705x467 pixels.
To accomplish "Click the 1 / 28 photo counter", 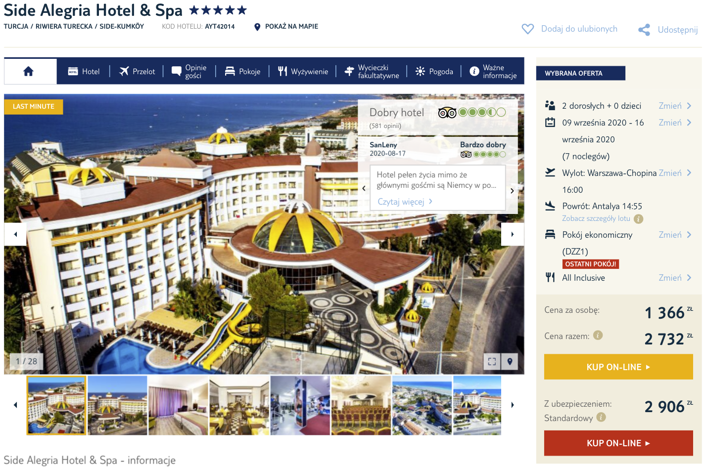I will (26, 362).
